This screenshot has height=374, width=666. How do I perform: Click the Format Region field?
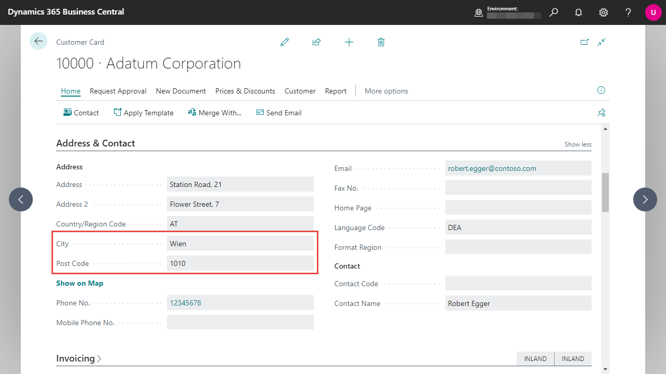[518, 247]
